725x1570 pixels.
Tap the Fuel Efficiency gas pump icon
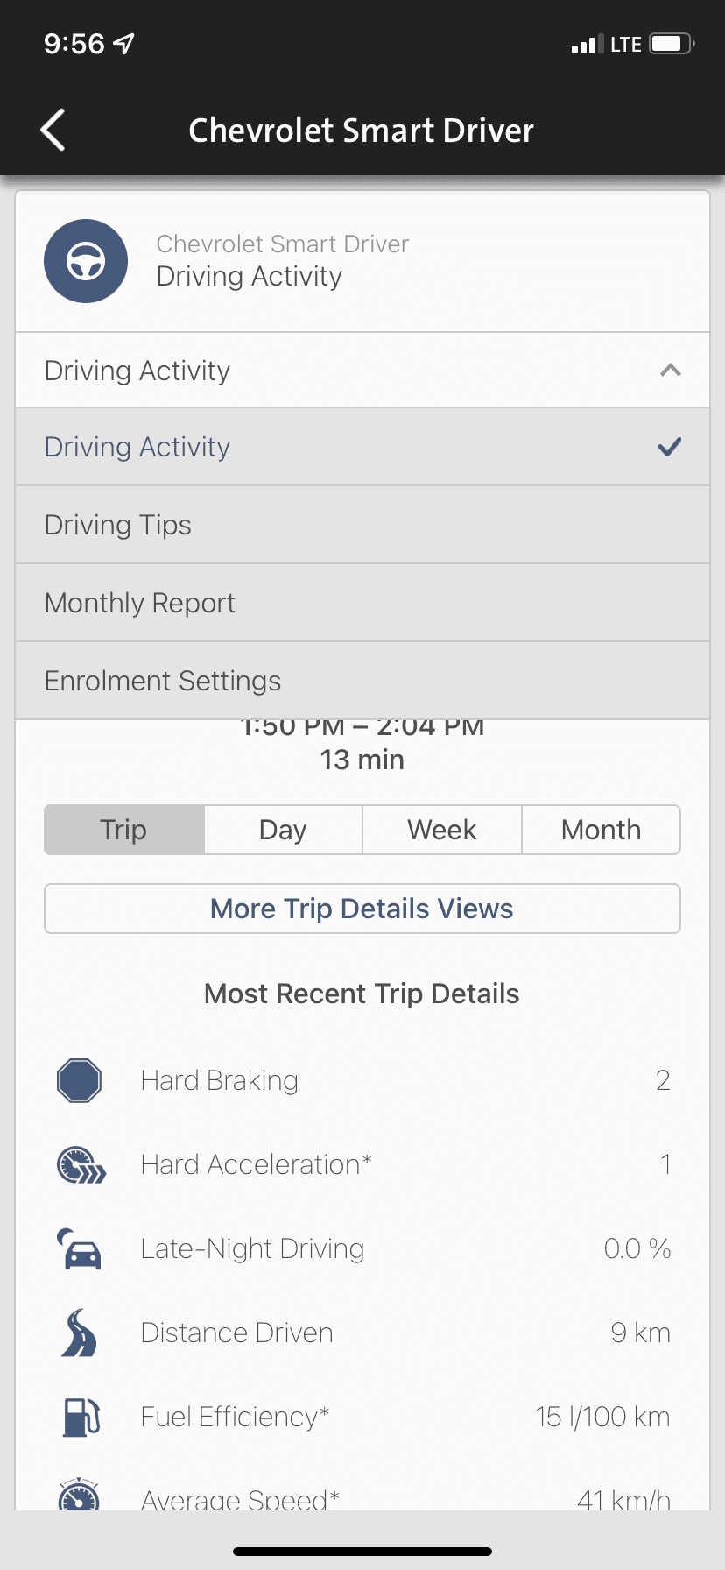coord(81,1417)
